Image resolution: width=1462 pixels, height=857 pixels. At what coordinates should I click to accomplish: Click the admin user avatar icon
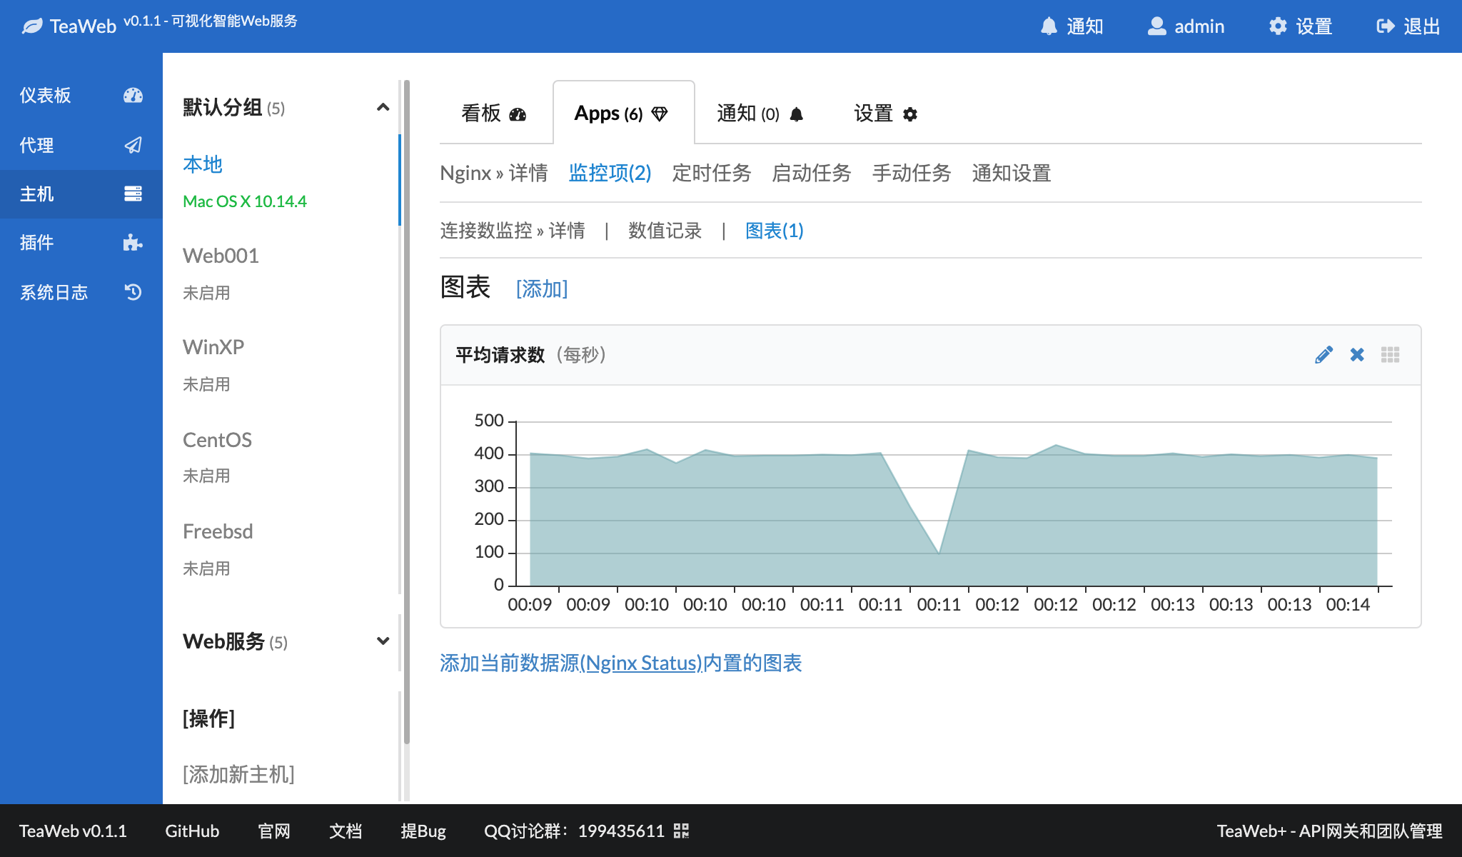pos(1156,26)
